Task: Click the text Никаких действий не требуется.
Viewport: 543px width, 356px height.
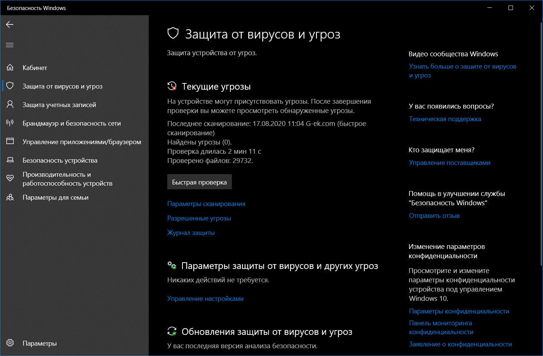Action: point(218,280)
